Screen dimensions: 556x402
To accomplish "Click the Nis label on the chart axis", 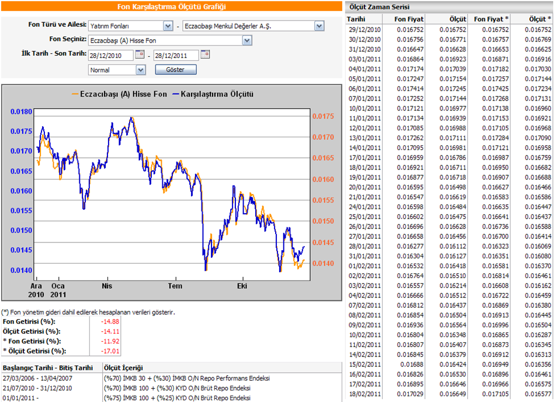I will 106,286.
